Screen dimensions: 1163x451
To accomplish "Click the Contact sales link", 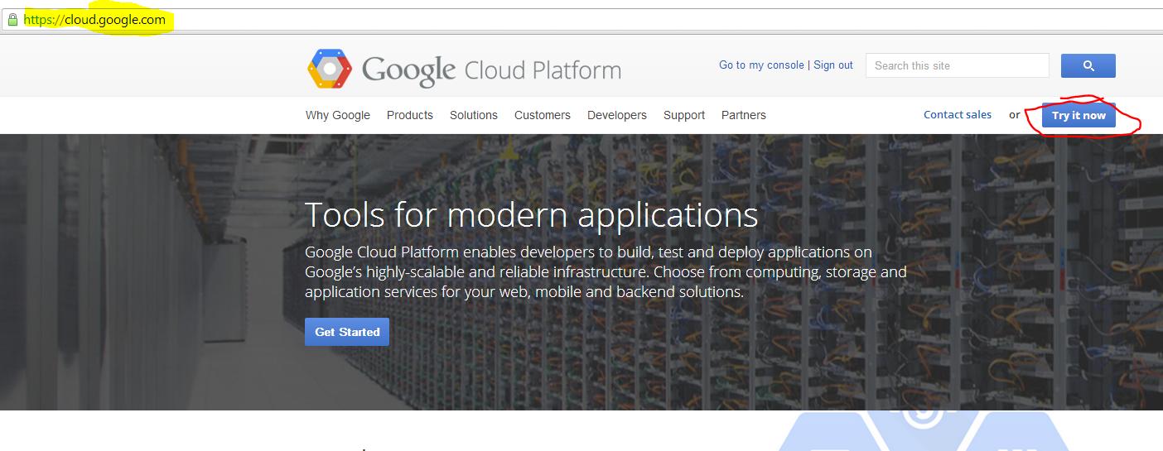I will (958, 115).
